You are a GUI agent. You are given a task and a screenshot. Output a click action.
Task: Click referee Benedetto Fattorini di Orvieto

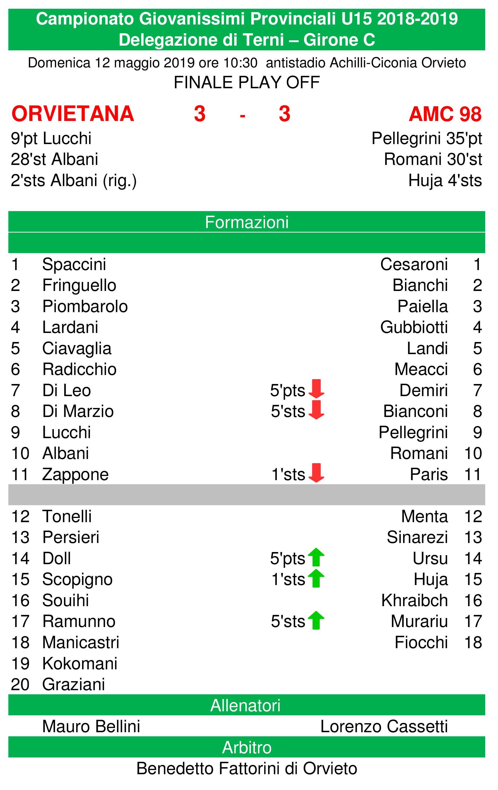247,769
